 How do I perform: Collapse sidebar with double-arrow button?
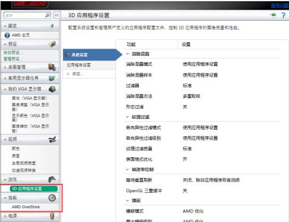point(56,15)
